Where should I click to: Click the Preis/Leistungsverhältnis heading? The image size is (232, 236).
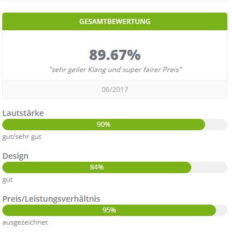(51, 199)
